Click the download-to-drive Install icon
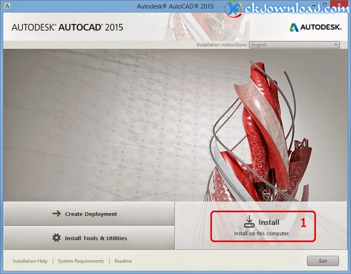 249,222
